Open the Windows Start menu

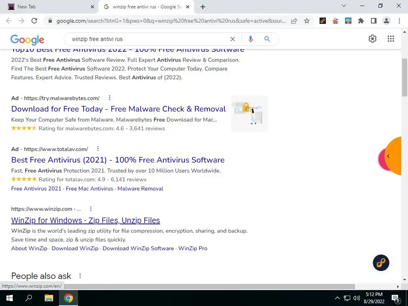click(x=10, y=298)
